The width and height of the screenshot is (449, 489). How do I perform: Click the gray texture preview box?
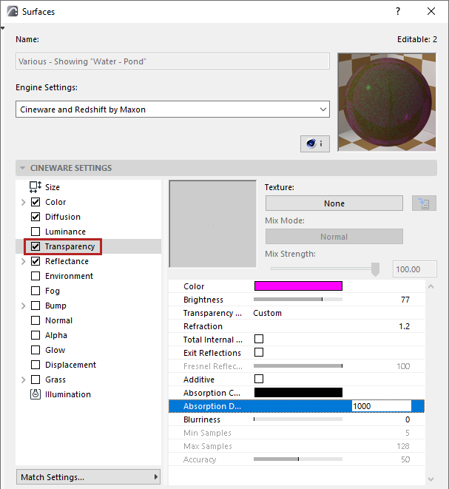coord(212,224)
